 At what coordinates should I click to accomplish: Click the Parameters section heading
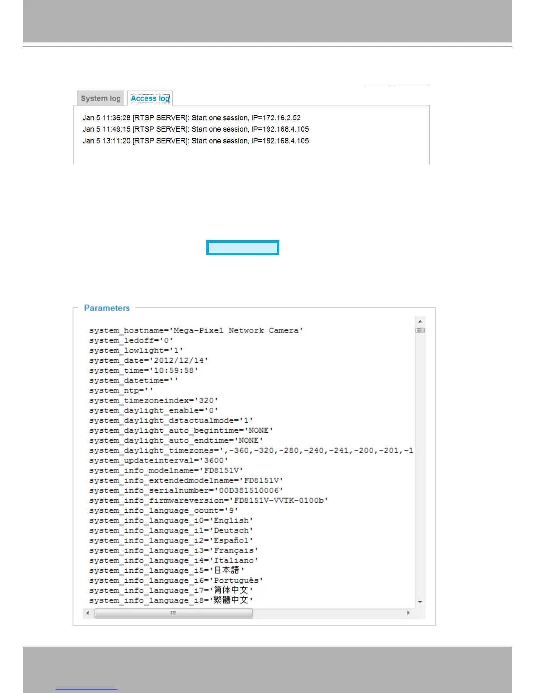coord(107,308)
